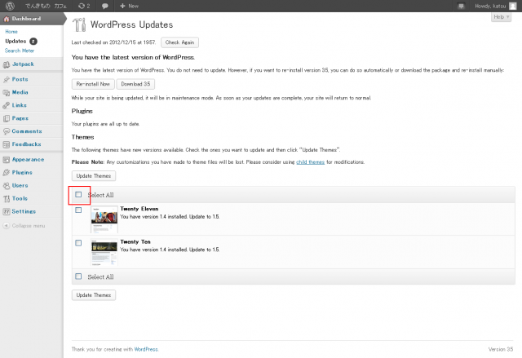Click the Collapse menu arrow icon
Viewport: 522px width, 358px height.
click(7, 226)
